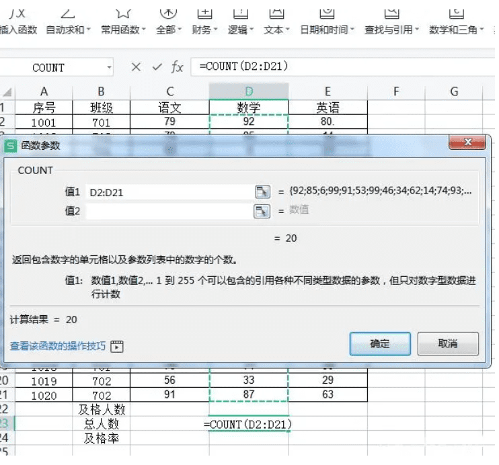The width and height of the screenshot is (499, 465).
Task: Confirm formula with the checkmark icon
Action: [157, 67]
